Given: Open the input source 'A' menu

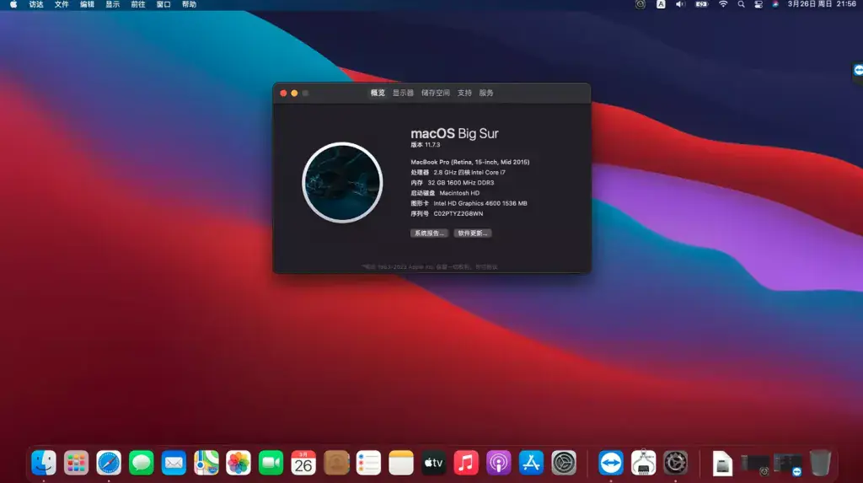Looking at the screenshot, I should point(661,4).
